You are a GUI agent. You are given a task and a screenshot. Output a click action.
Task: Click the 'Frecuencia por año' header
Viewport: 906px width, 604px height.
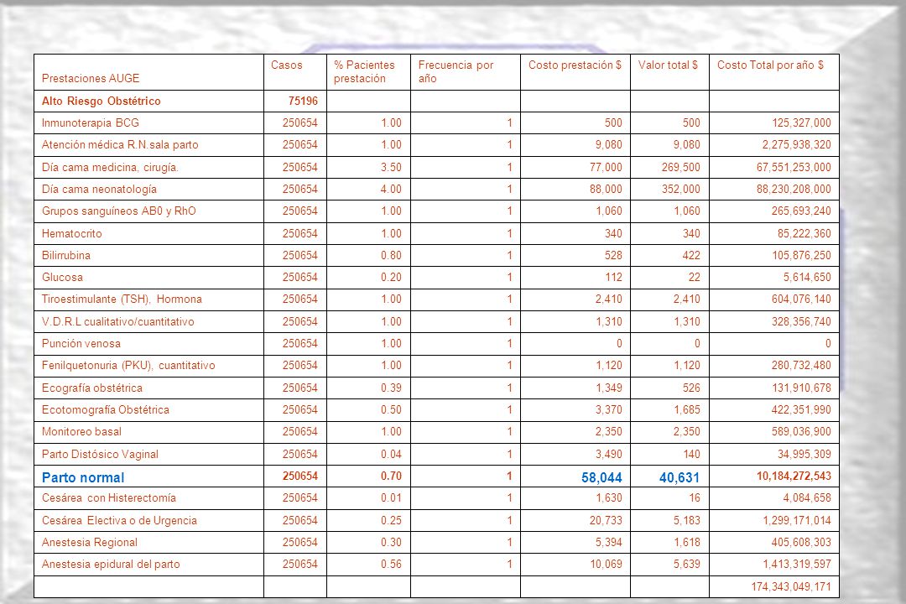pos(456,71)
